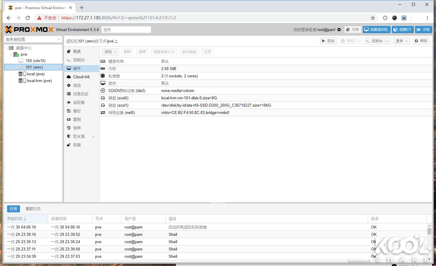
Task: Open the 文档 documentation viewer
Action: [x=353, y=29]
